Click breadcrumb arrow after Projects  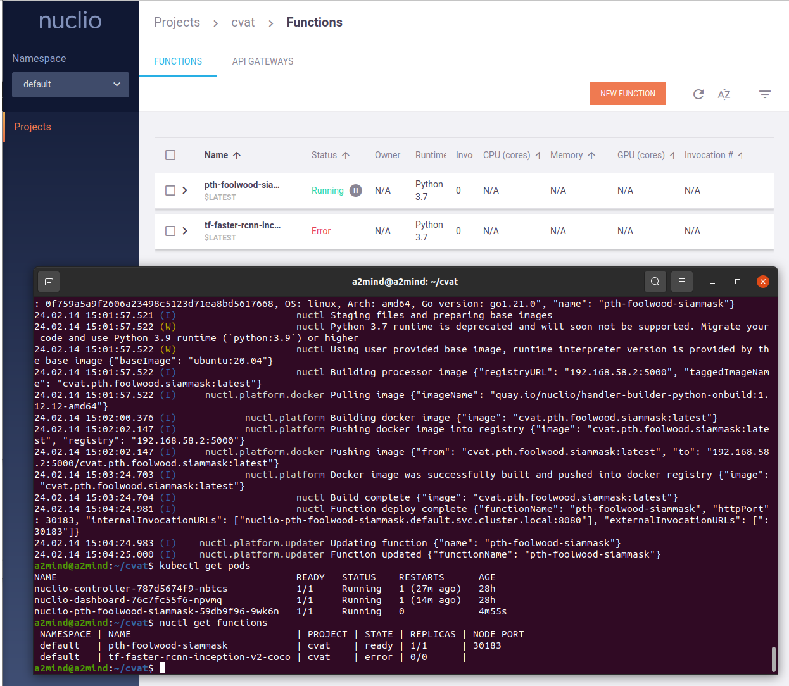point(216,23)
